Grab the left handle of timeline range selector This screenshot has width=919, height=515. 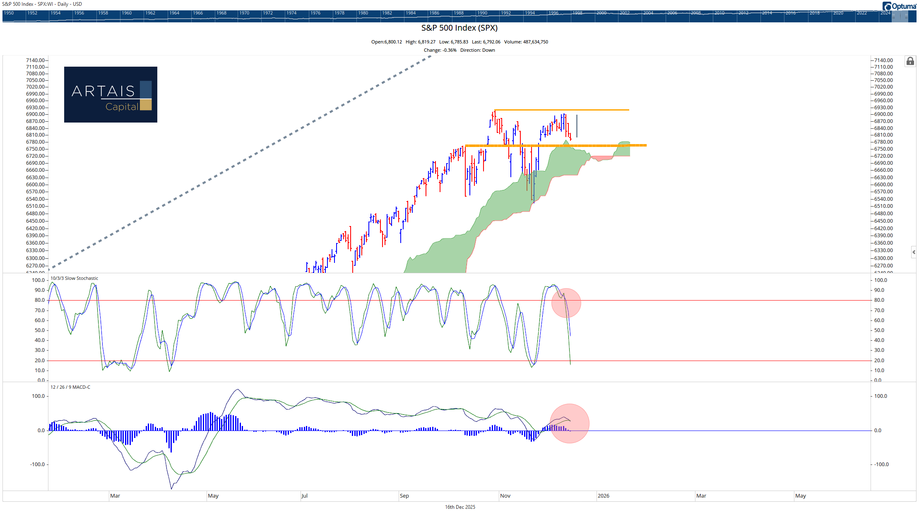(x=893, y=16)
